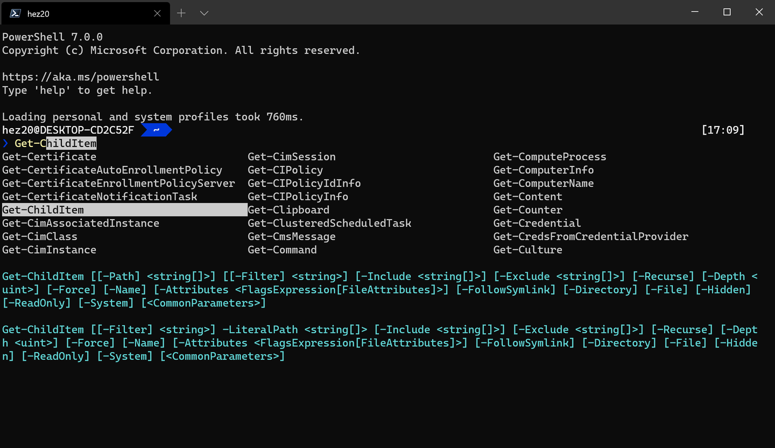Viewport: 775px width, 448px height.
Task: Click the Get-Culture completion suggestion
Action: pos(527,249)
